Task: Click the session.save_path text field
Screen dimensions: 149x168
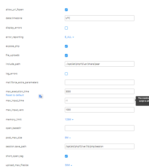Action: click(x=100, y=146)
